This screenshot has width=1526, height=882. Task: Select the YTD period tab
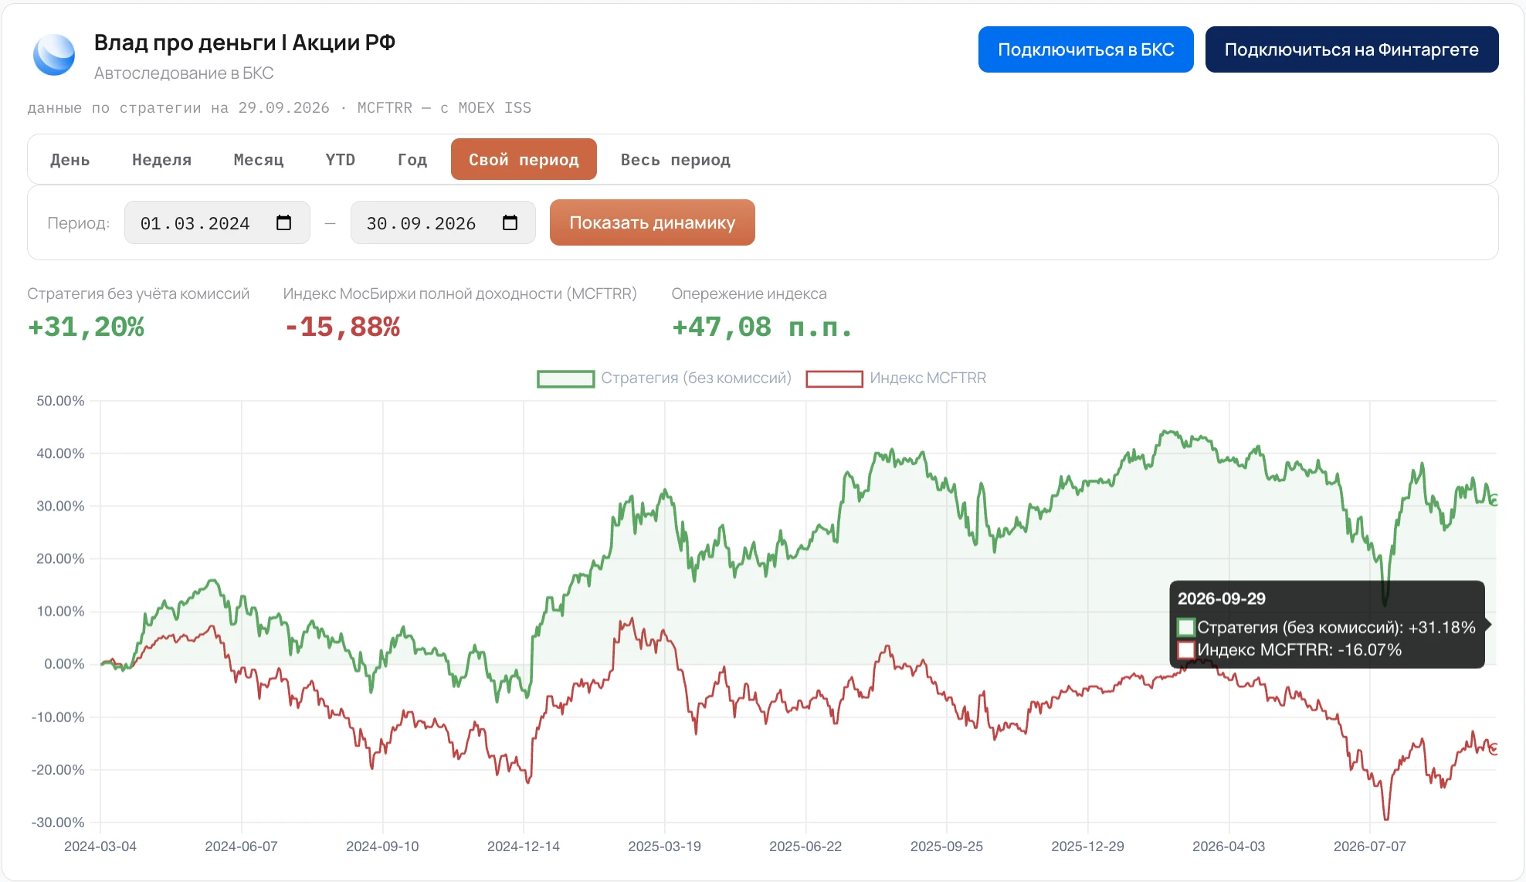pyautogui.click(x=340, y=160)
